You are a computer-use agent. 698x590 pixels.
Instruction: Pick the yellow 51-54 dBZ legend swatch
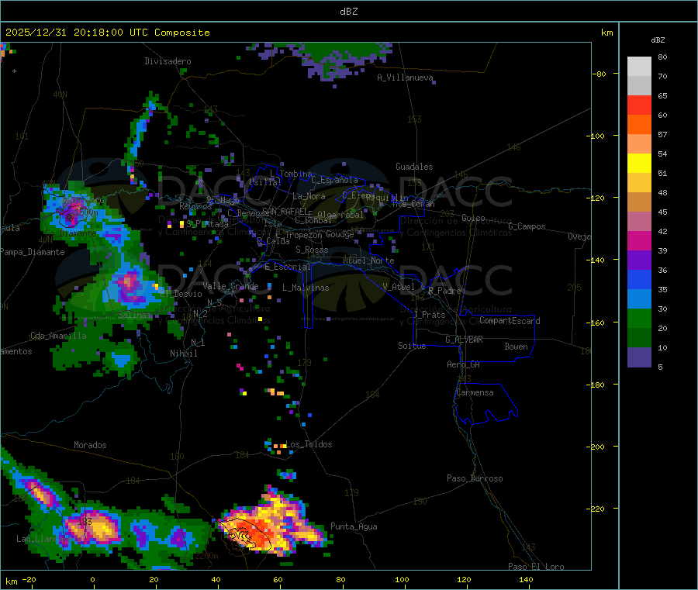[639, 164]
